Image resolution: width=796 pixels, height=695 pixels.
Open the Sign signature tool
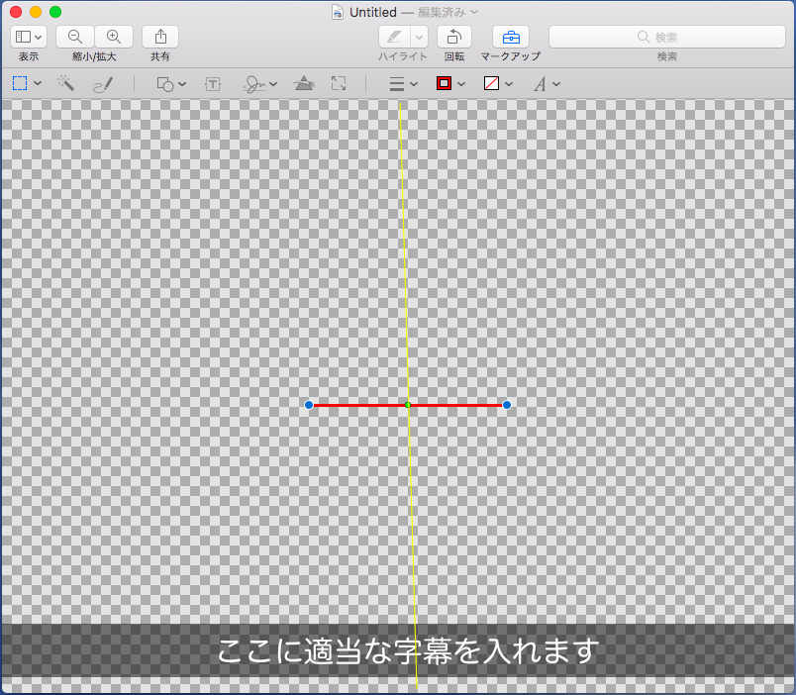pos(253,83)
